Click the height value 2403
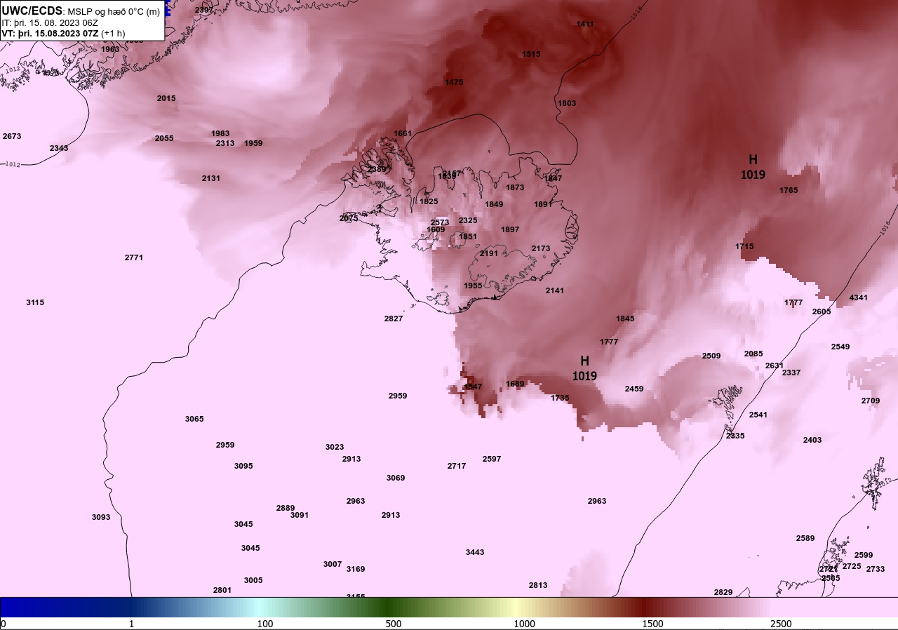 tap(812, 440)
